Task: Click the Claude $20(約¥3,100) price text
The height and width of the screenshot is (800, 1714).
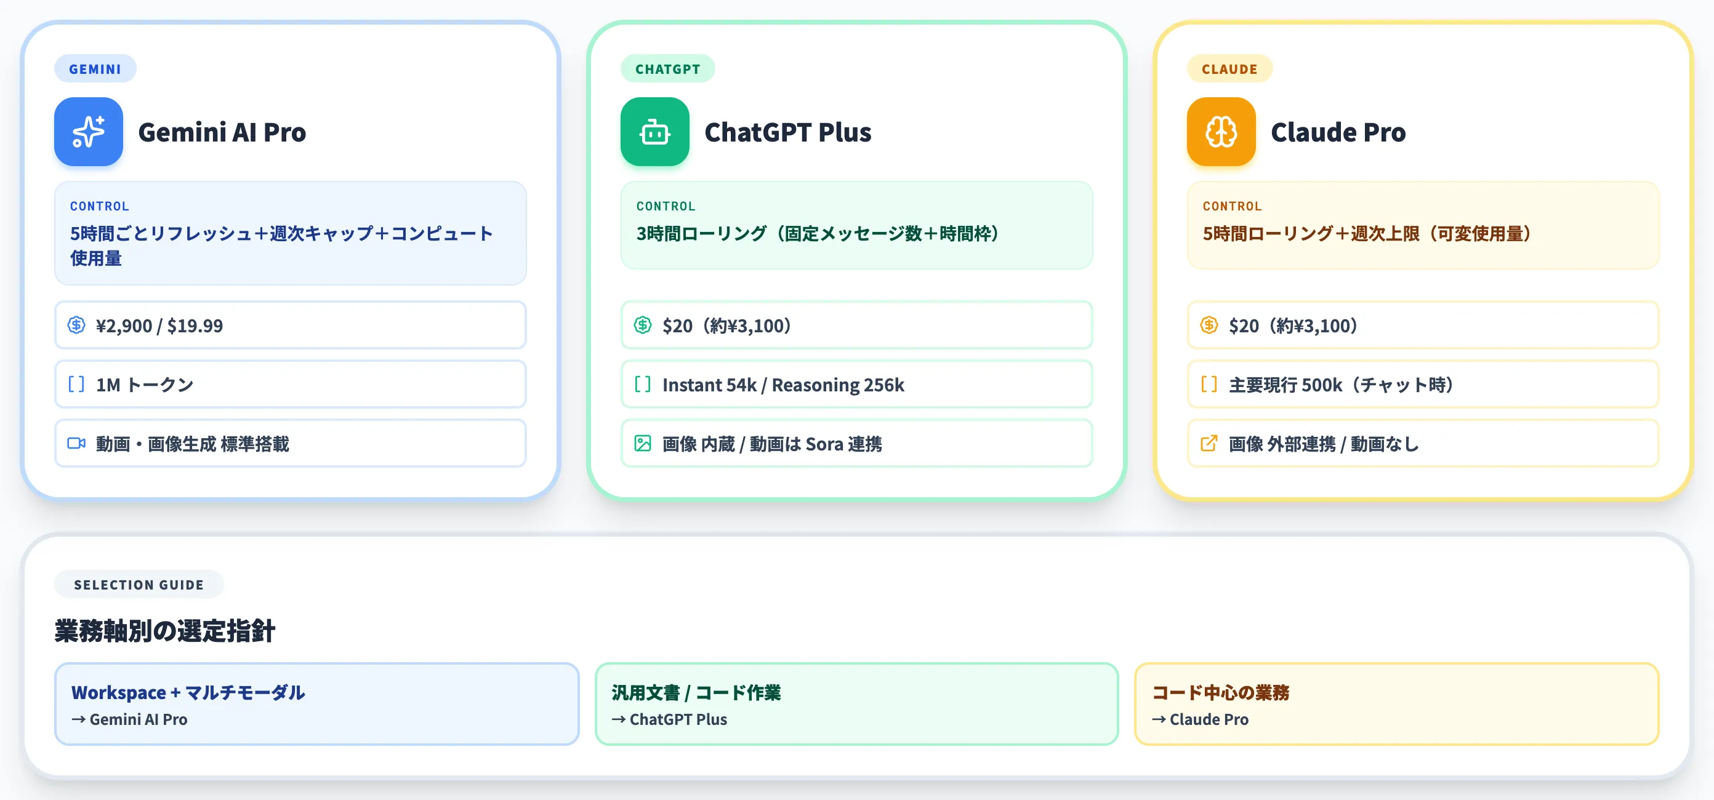Action: 1293,326
